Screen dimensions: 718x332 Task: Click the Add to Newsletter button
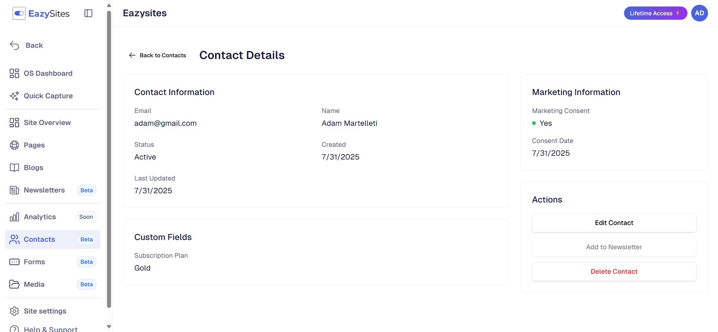(614, 247)
